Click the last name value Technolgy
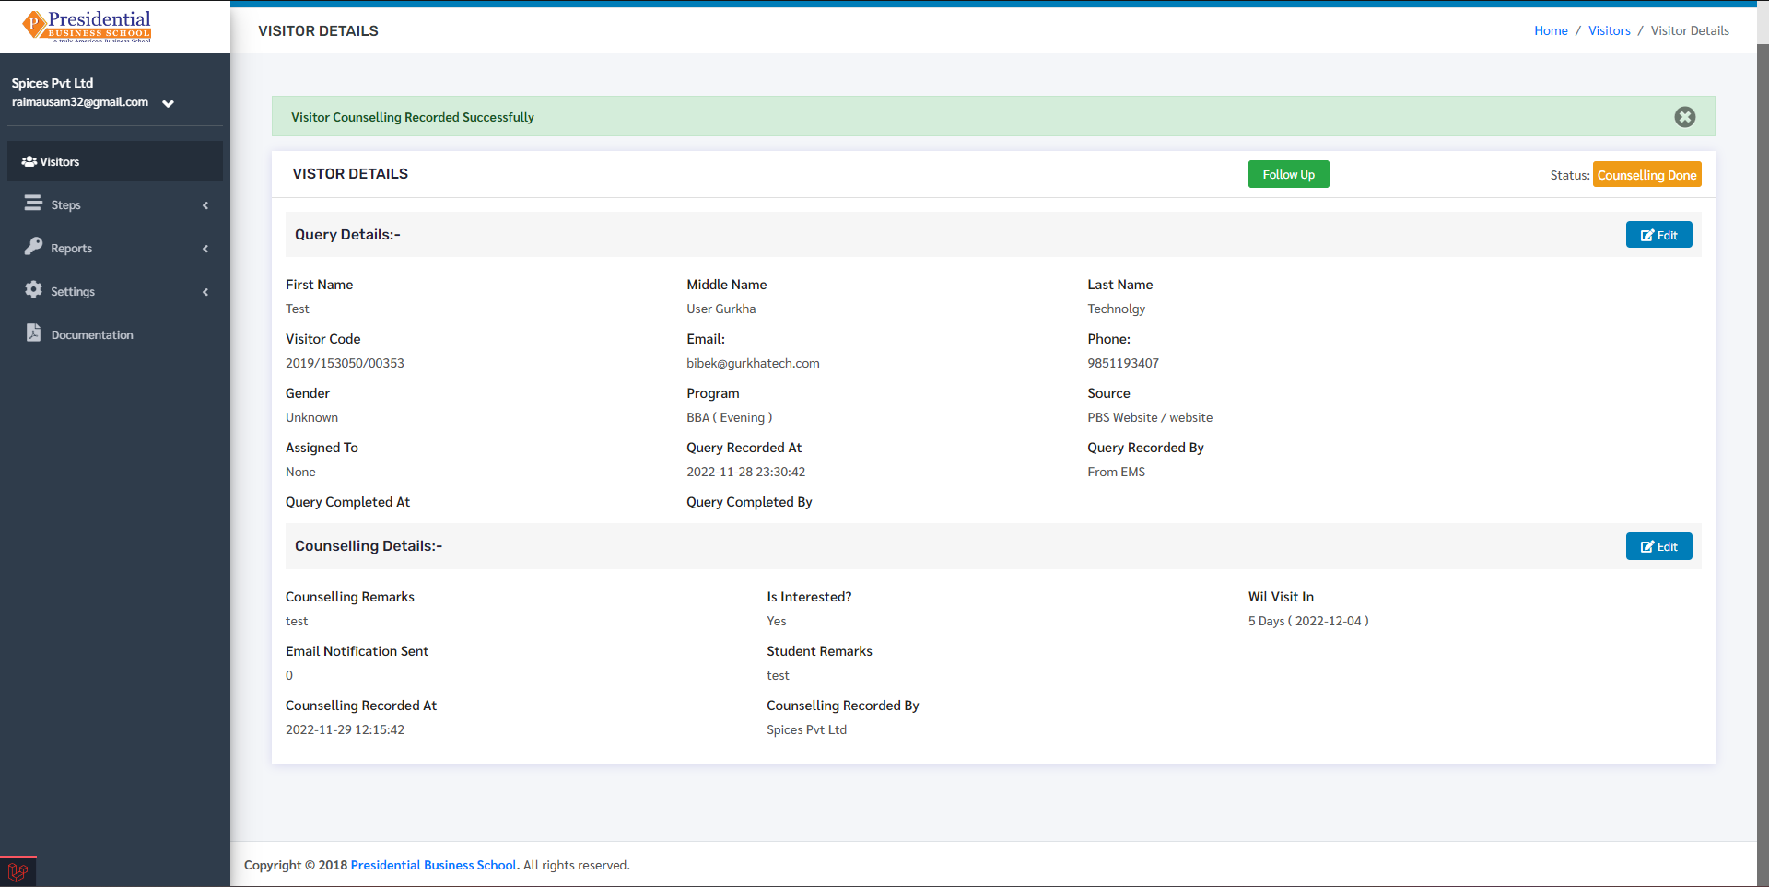1769x887 pixels. (1116, 309)
